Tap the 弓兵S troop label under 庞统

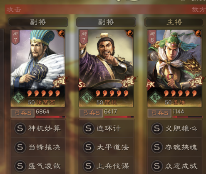tap(91, 113)
